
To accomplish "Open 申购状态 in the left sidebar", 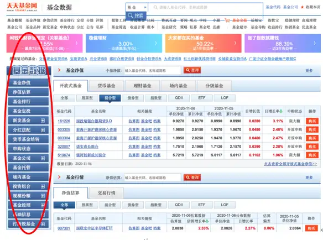I will tap(28, 149).
